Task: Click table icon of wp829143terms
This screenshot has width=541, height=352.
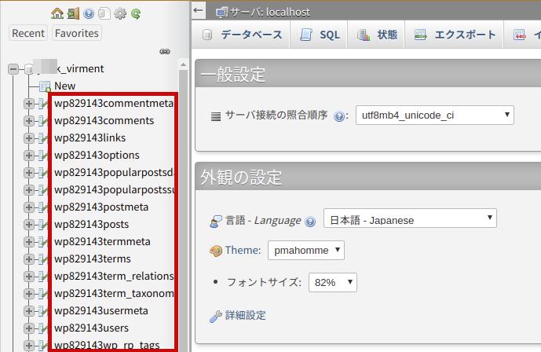Action: point(42,258)
